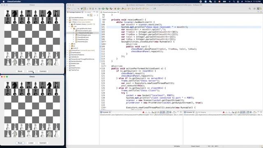Toggle Word Wrap in the left Console
The height and width of the screenshot is (148, 263).
[x=158, y=112]
